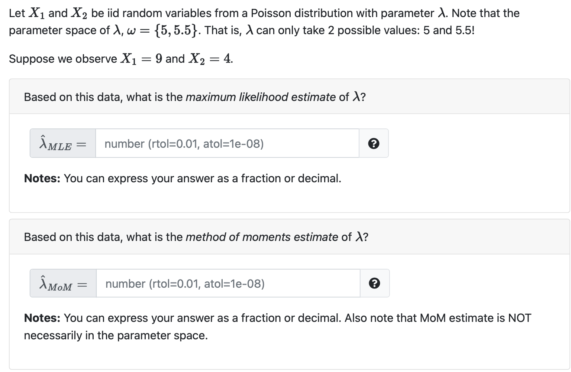
Task: Click the bold Notes label under MoM
Action: click(x=42, y=318)
